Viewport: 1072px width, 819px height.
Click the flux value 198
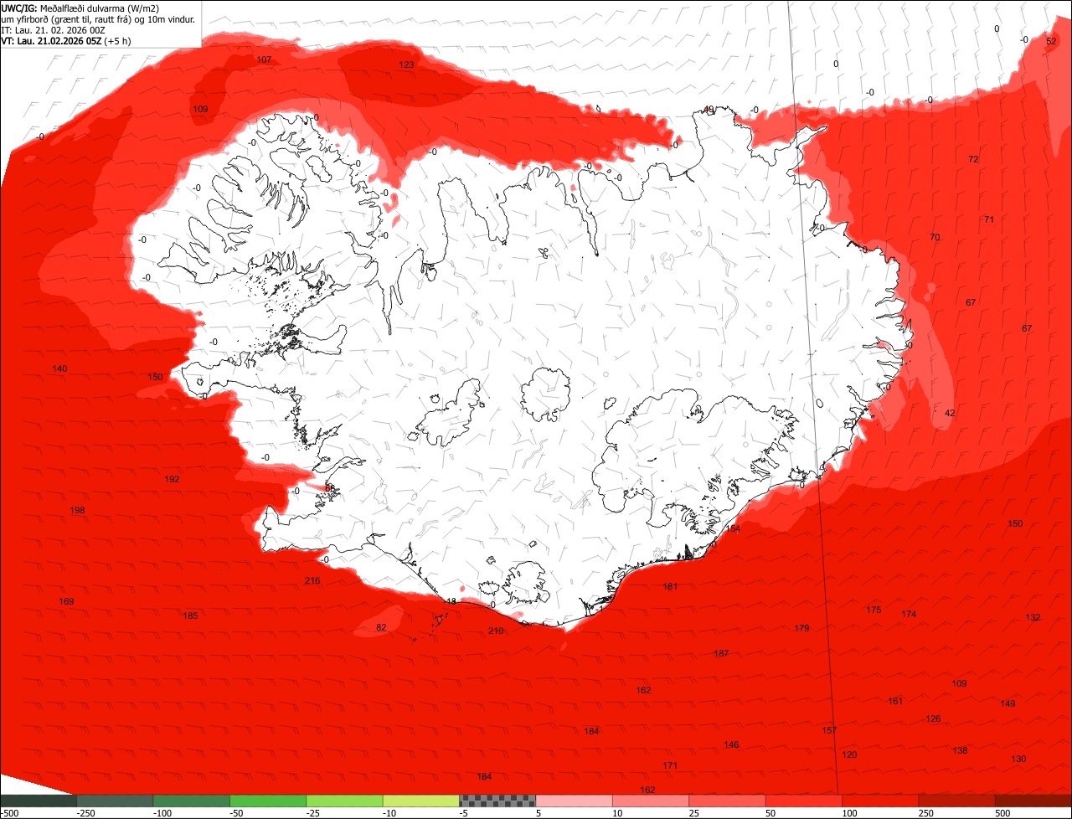point(77,510)
